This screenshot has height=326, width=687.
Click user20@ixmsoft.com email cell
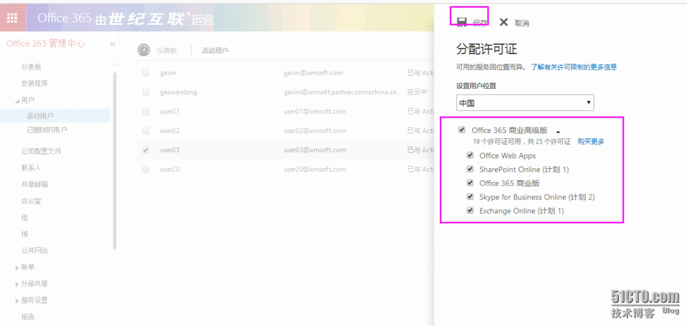[314, 169]
